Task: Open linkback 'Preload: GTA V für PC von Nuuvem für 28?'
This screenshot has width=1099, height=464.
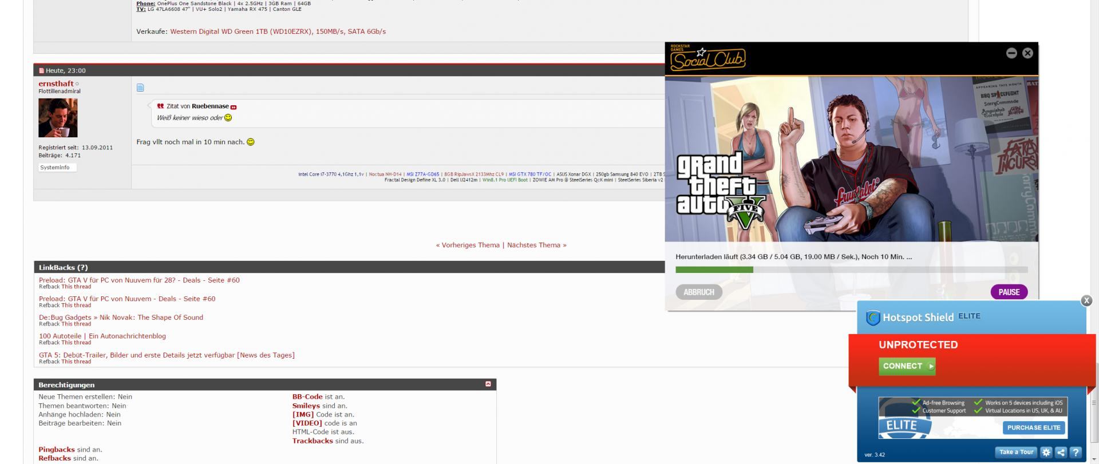Action: click(x=139, y=280)
